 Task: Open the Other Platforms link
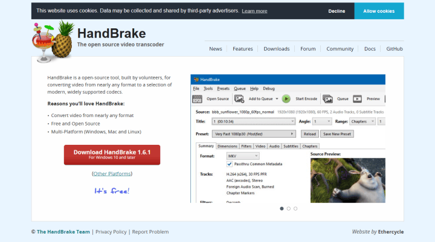point(112,174)
